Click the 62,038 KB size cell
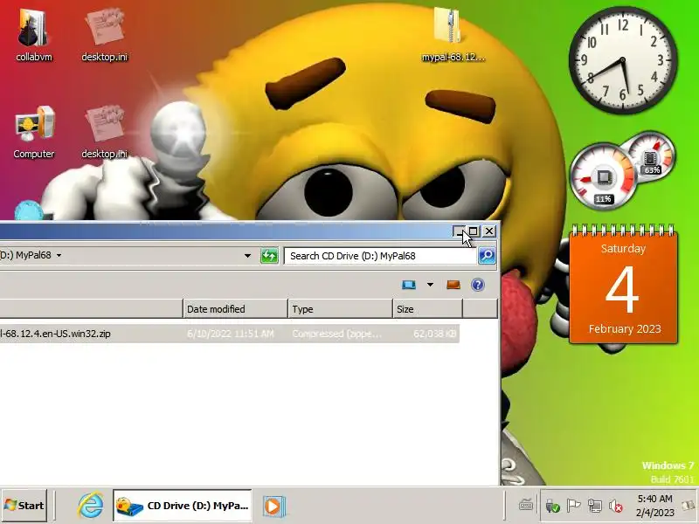Screen dimensions: 699x524 coord(434,334)
